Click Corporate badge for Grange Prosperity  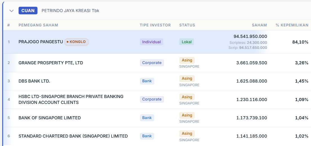152,63
